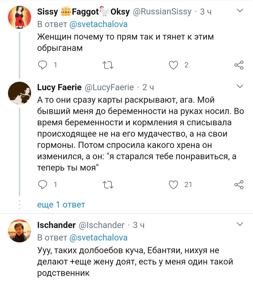The height and width of the screenshot is (281, 253).
Task: Open Ischander's avatar image
Action: pyautogui.click(x=20, y=231)
